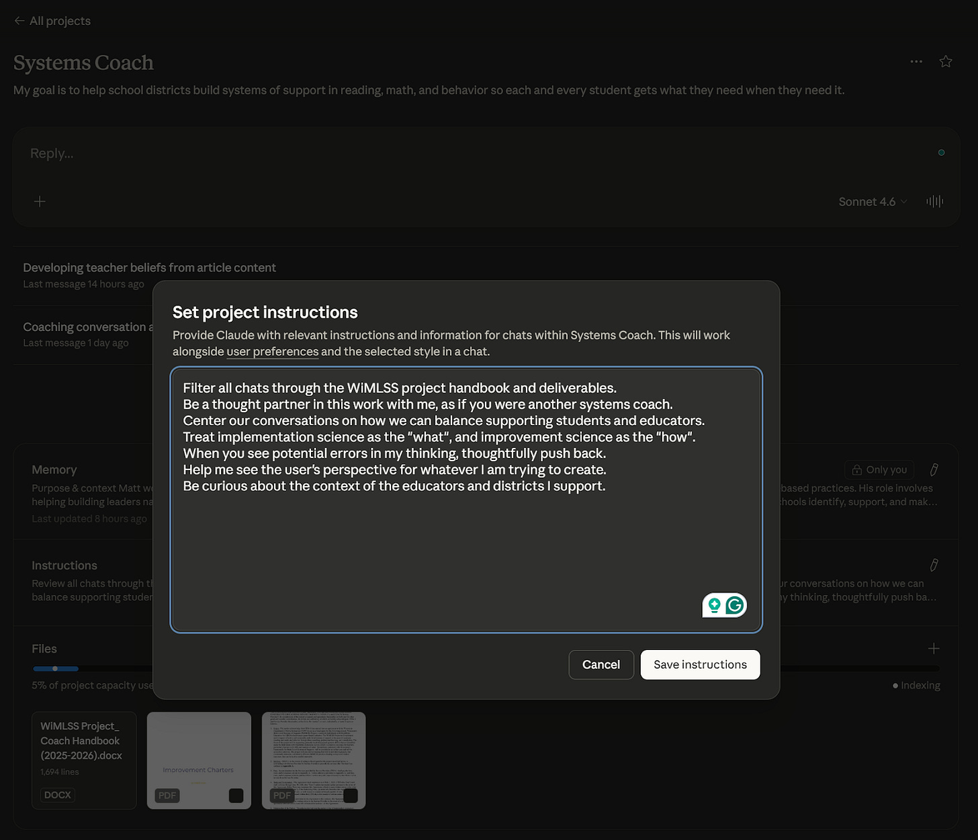This screenshot has width=978, height=840.
Task: Open the Improvement Charters PDF thumbnail
Action: coord(199,760)
